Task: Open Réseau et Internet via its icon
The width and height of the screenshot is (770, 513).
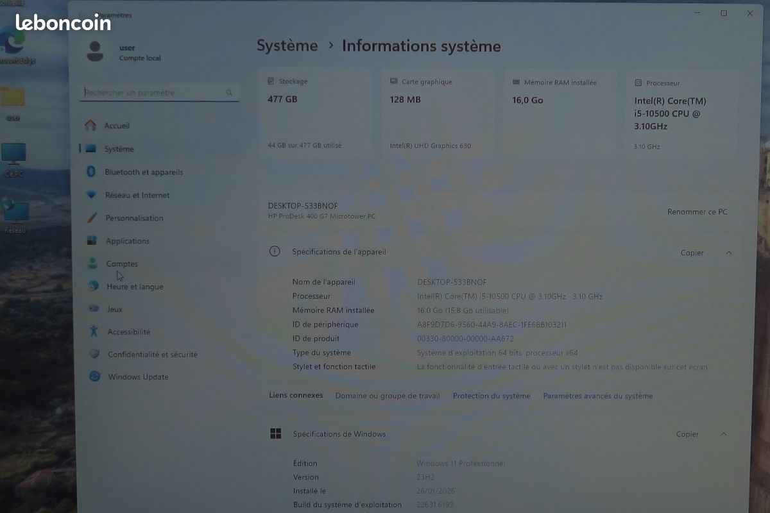Action: point(92,195)
